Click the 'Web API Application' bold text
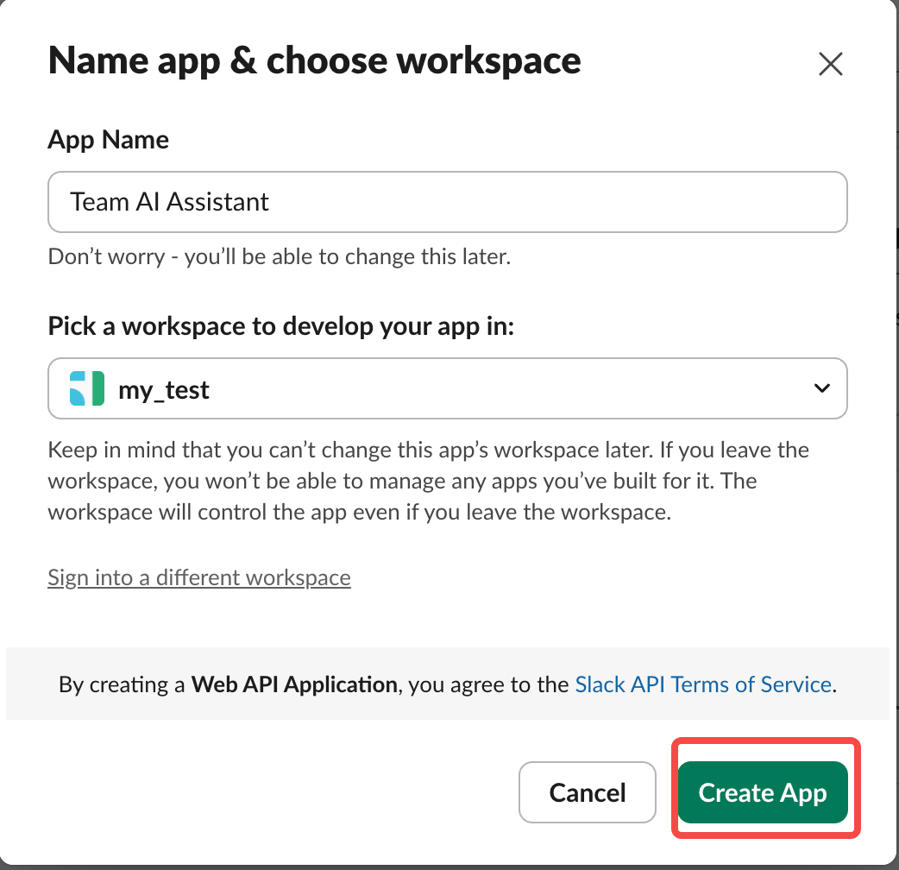This screenshot has height=870, width=899. (x=294, y=684)
